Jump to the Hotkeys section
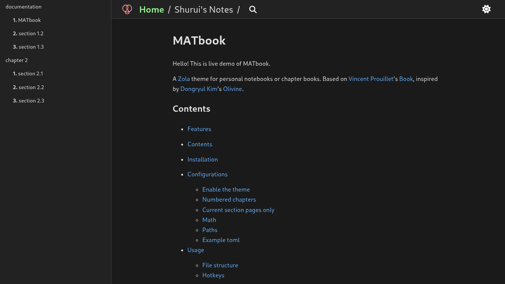 (x=213, y=275)
